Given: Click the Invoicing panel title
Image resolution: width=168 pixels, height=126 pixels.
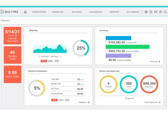Looking at the screenshot, I should pyautogui.click(x=103, y=31).
